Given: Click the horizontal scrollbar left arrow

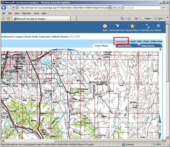Looking at the screenshot, I should tap(3, 141).
